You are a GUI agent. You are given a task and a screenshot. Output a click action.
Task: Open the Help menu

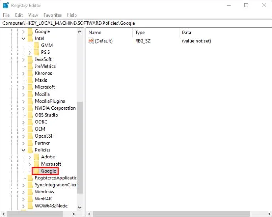[72, 15]
